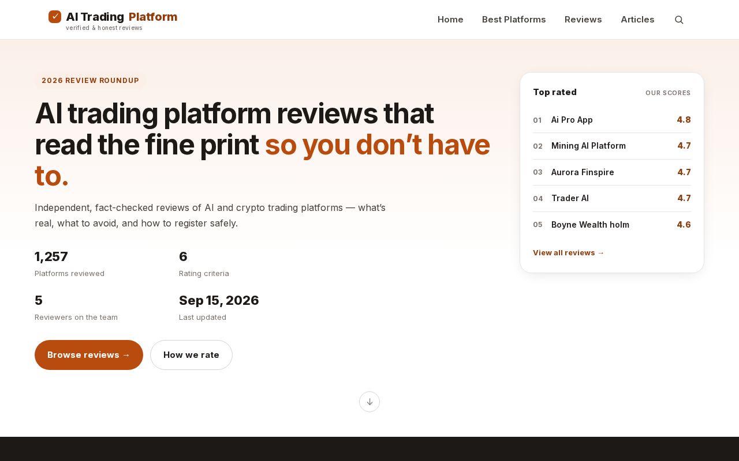Click the scroll-down arrow circle
This screenshot has height=461, width=739.
coord(369,402)
